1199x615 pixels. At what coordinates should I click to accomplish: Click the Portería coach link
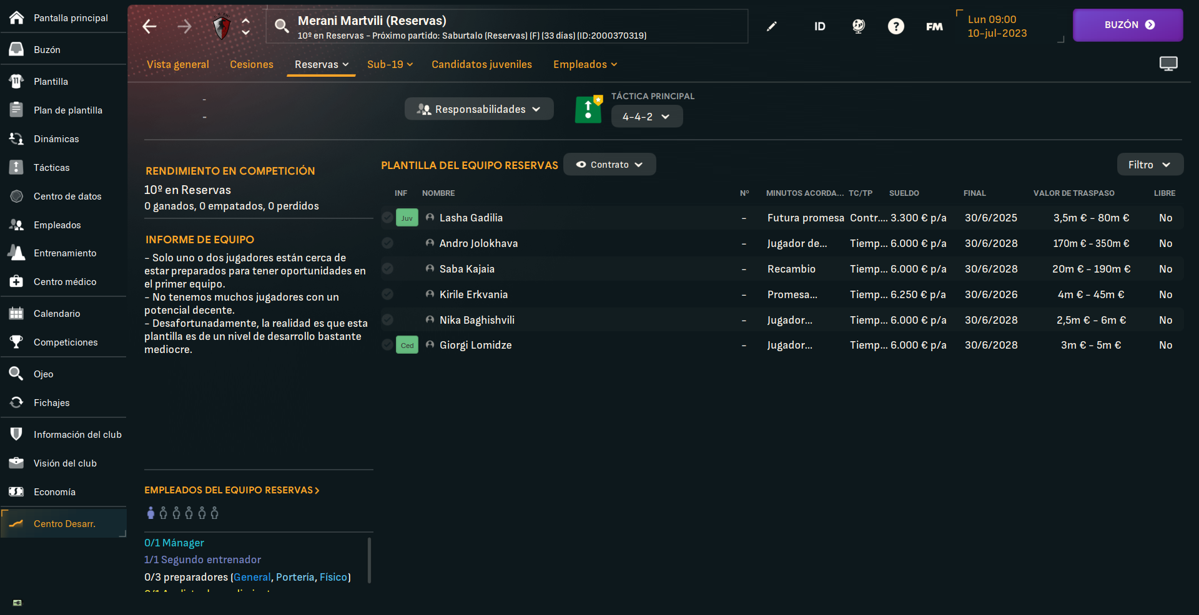pyautogui.click(x=295, y=577)
